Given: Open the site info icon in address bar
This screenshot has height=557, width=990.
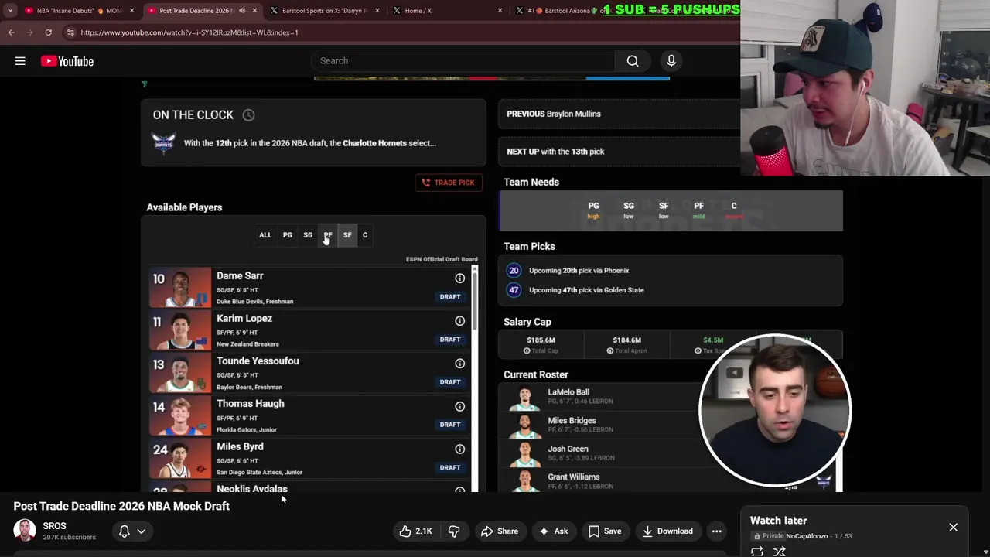Looking at the screenshot, I should (x=70, y=32).
